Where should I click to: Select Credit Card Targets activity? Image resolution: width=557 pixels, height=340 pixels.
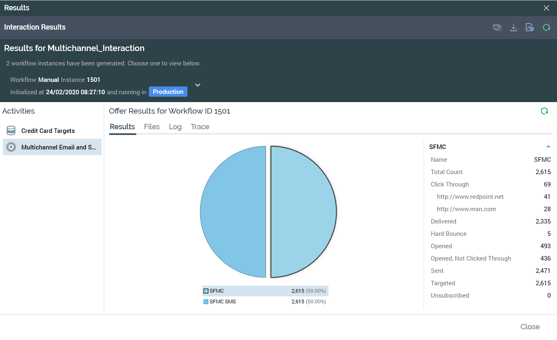(x=48, y=131)
